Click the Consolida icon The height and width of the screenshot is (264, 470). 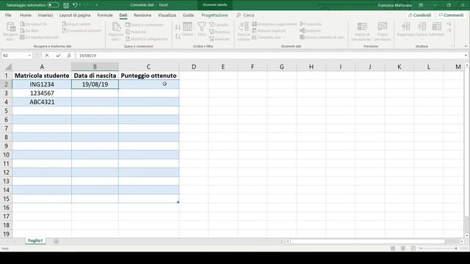(302, 24)
